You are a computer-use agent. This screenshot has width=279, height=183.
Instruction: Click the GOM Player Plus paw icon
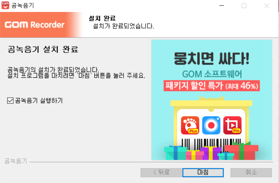[190, 125]
